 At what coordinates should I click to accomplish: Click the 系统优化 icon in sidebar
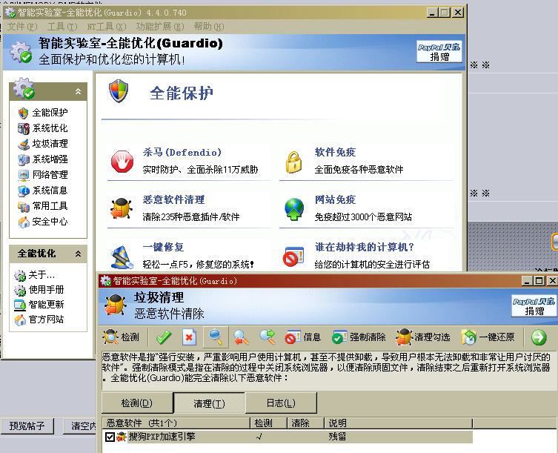pyautogui.click(x=24, y=128)
